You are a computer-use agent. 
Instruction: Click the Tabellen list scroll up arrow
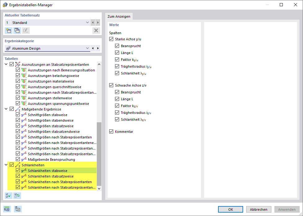(99, 64)
